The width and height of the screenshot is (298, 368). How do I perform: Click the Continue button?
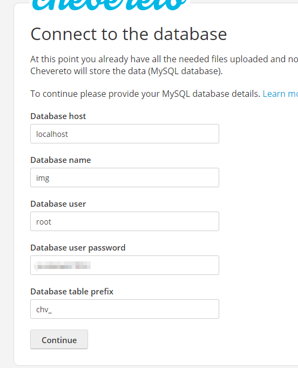(59, 339)
